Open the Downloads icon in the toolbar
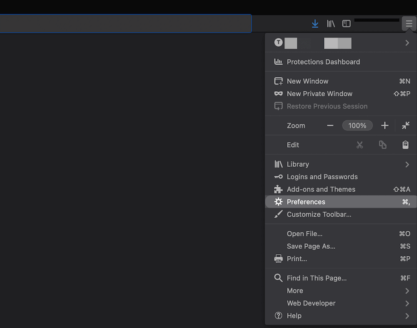The width and height of the screenshot is (417, 328). (315, 23)
